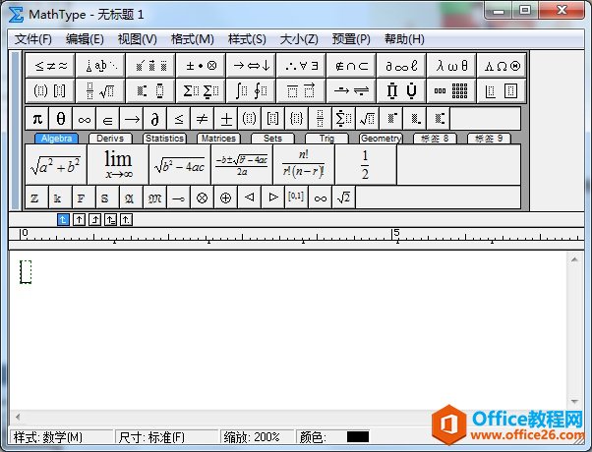592x452 pixels.
Task: Switch to the Matrices tab
Action: pos(218,139)
